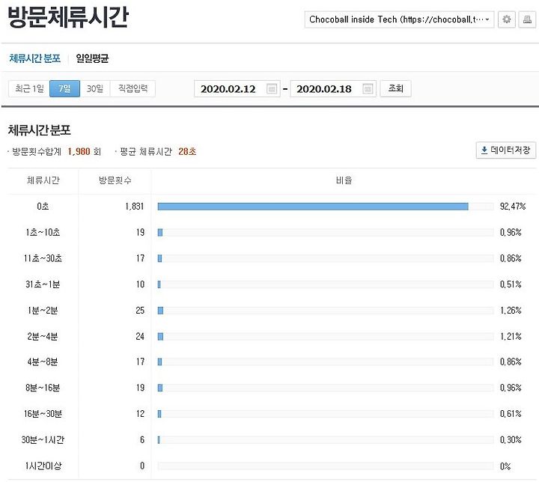Click the start date field 2020.02.12
Viewport: 539px width, 482px height.
(x=237, y=89)
